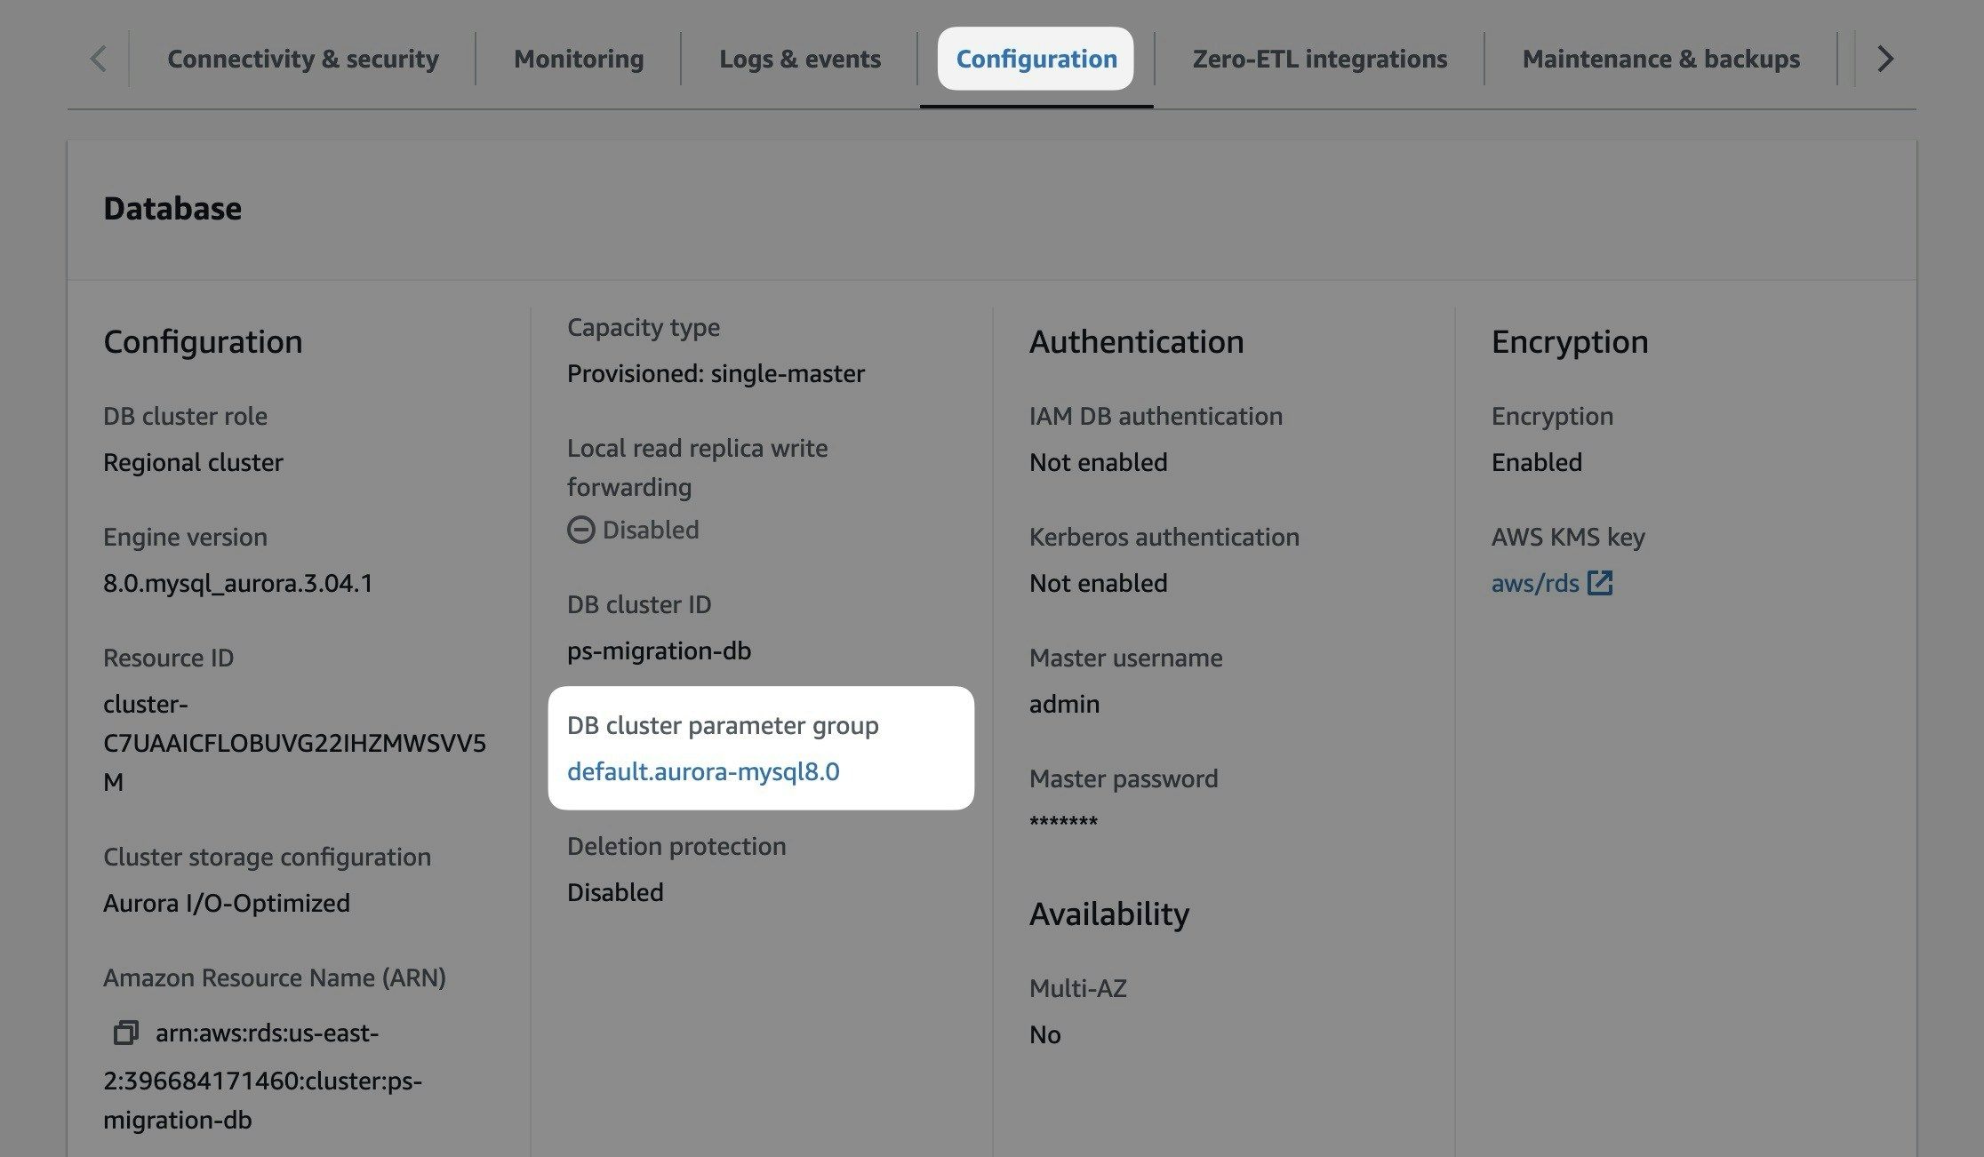Select the ps-migration-db cluster ID text
This screenshot has height=1157, width=1984.
click(x=659, y=650)
